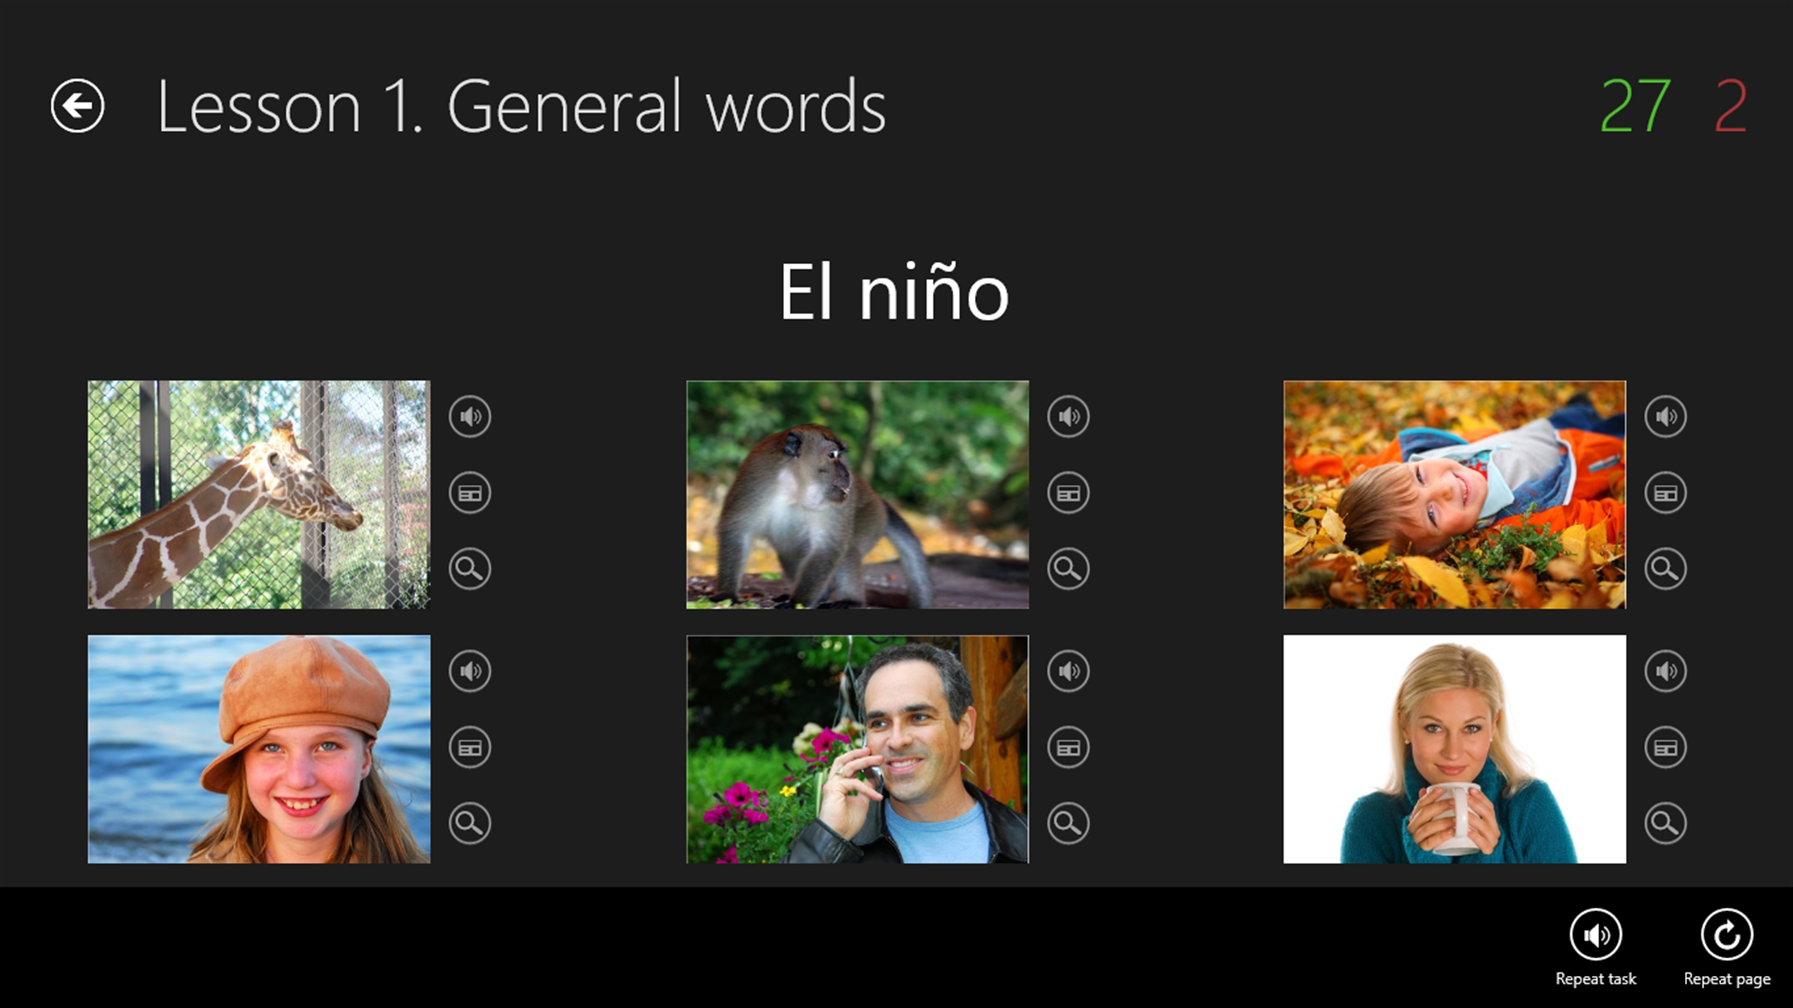Image resolution: width=1793 pixels, height=1008 pixels.
Task: Click the Repeat task button
Action: pyautogui.click(x=1596, y=948)
